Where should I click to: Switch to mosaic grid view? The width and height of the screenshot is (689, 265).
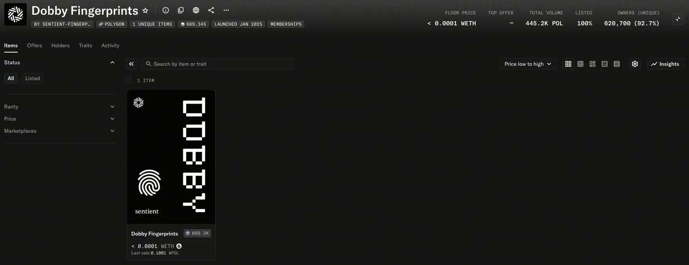click(593, 64)
